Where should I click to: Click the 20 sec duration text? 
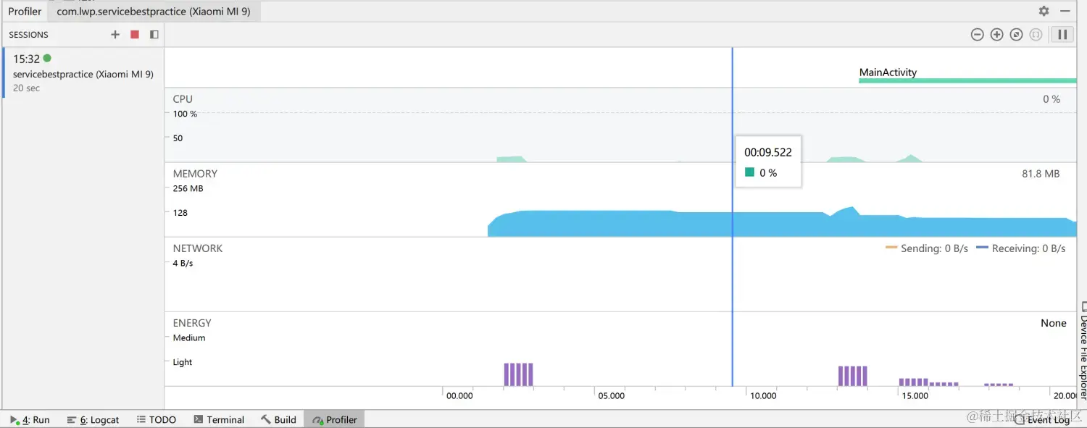tap(27, 88)
